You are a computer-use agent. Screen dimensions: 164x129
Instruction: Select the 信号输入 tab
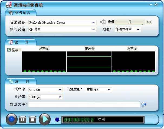coord(21,13)
